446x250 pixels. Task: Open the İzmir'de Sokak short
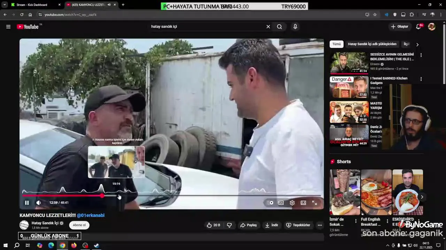(x=345, y=192)
